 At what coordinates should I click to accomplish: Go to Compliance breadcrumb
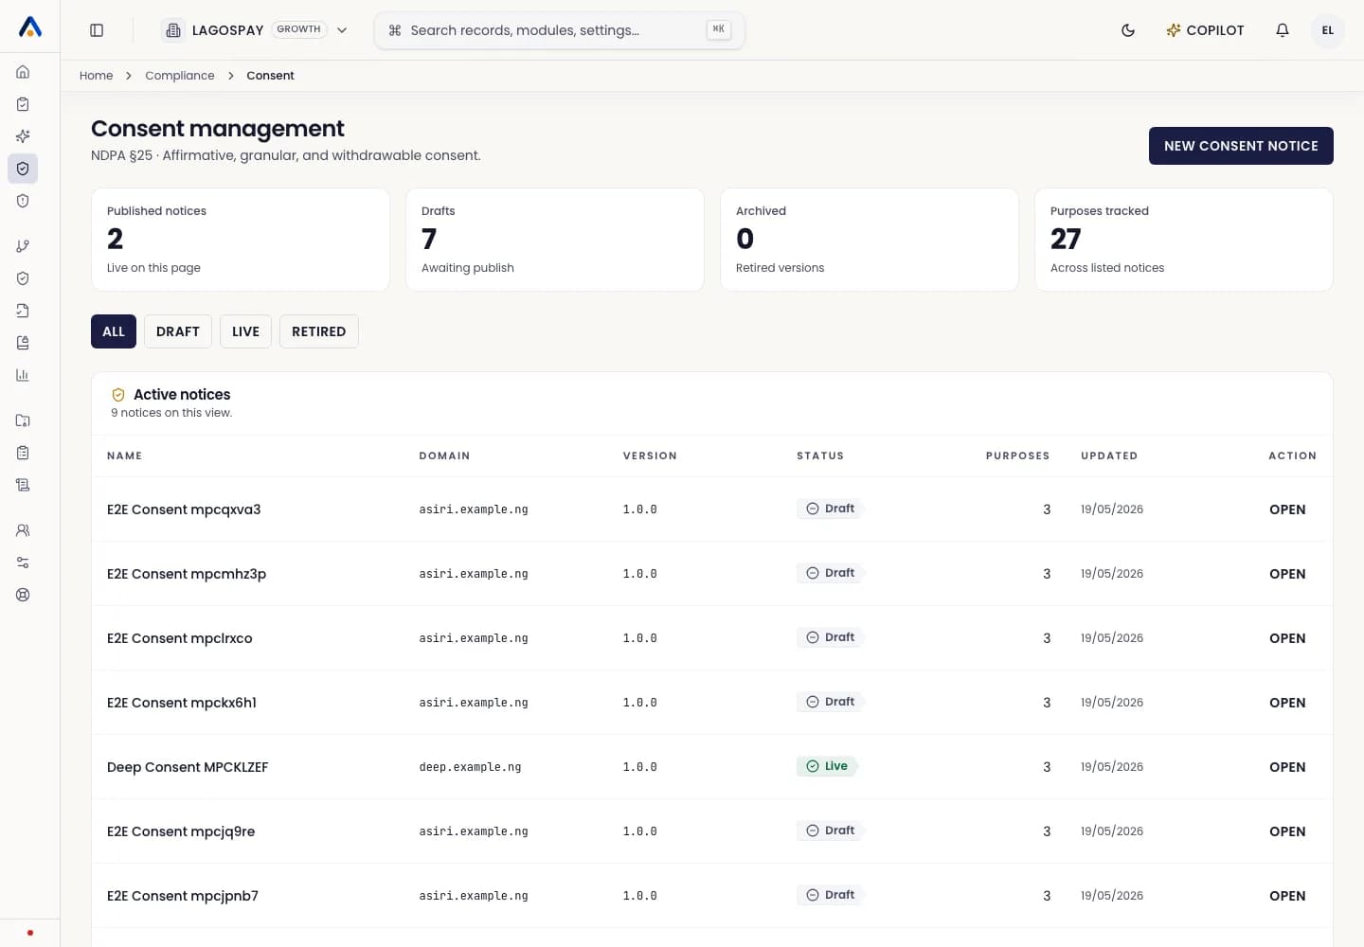[x=180, y=76]
